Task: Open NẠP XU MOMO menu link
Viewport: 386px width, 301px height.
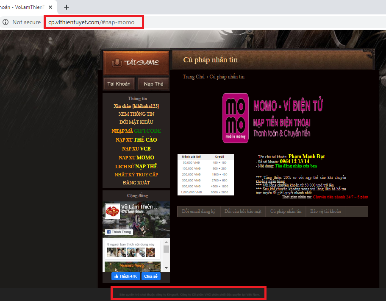Action: (x=136, y=157)
